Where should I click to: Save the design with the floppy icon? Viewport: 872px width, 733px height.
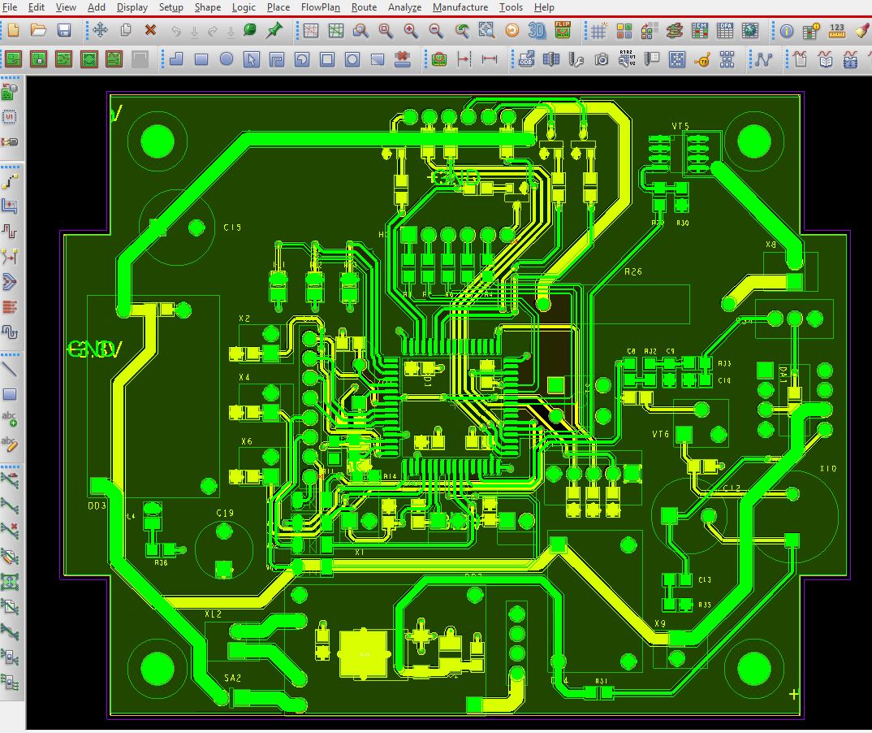pyautogui.click(x=64, y=30)
